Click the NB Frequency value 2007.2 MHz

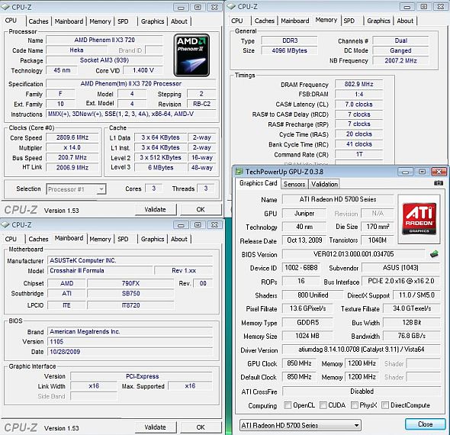point(400,60)
